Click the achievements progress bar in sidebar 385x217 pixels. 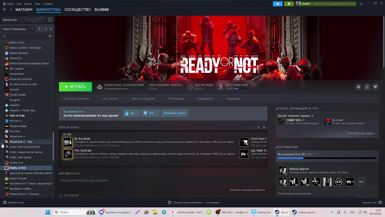327,158
